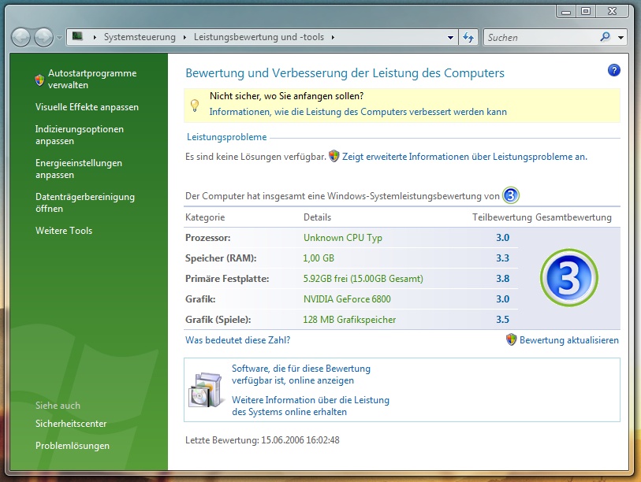641x482 pixels.
Task: Click shield icon beside Bewertung aktualisieren
Action: tap(511, 339)
